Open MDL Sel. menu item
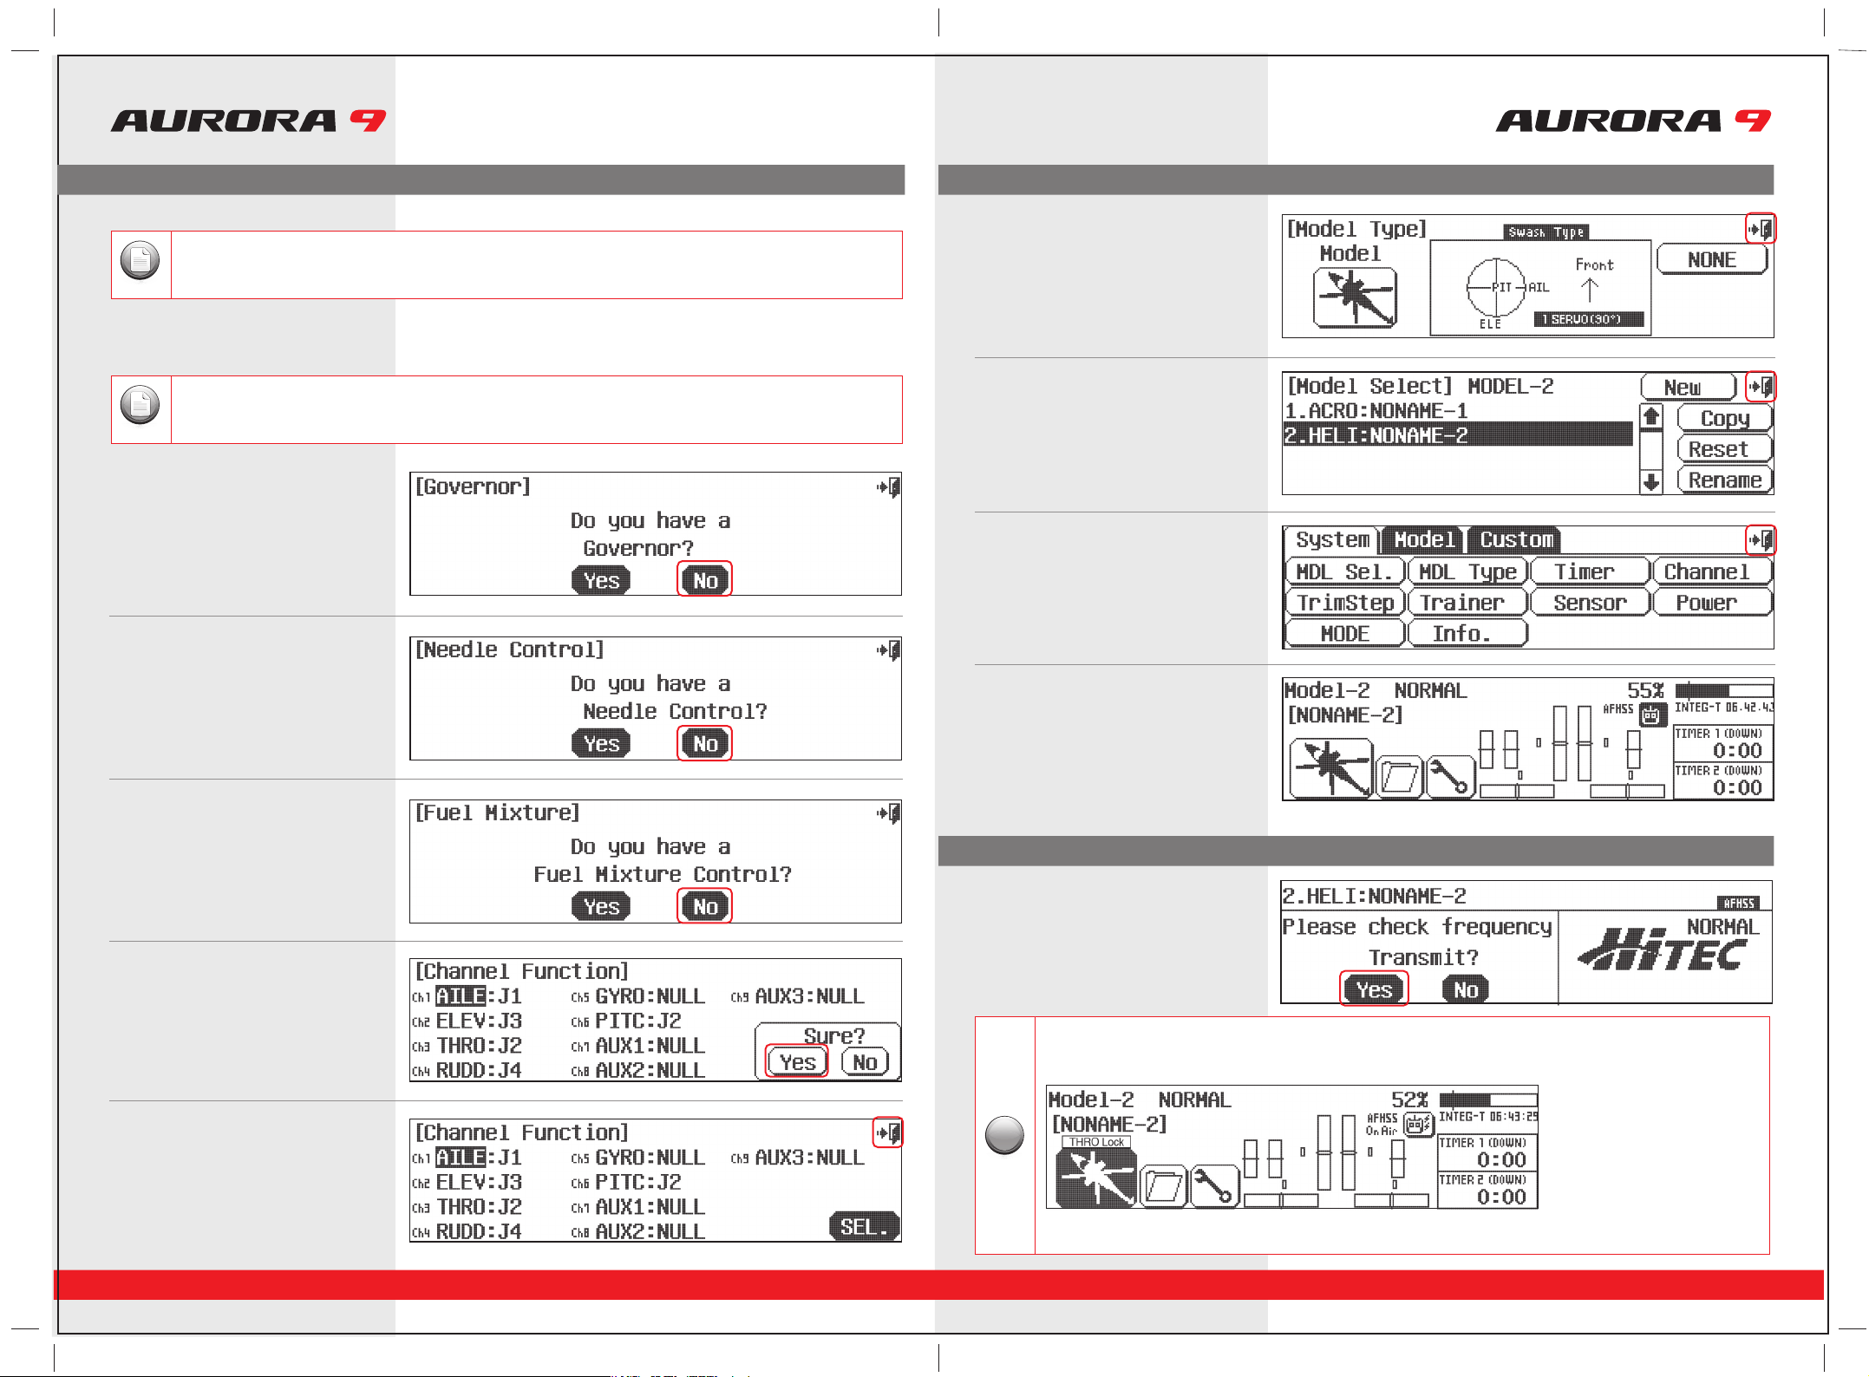1869x1377 pixels. (1344, 571)
